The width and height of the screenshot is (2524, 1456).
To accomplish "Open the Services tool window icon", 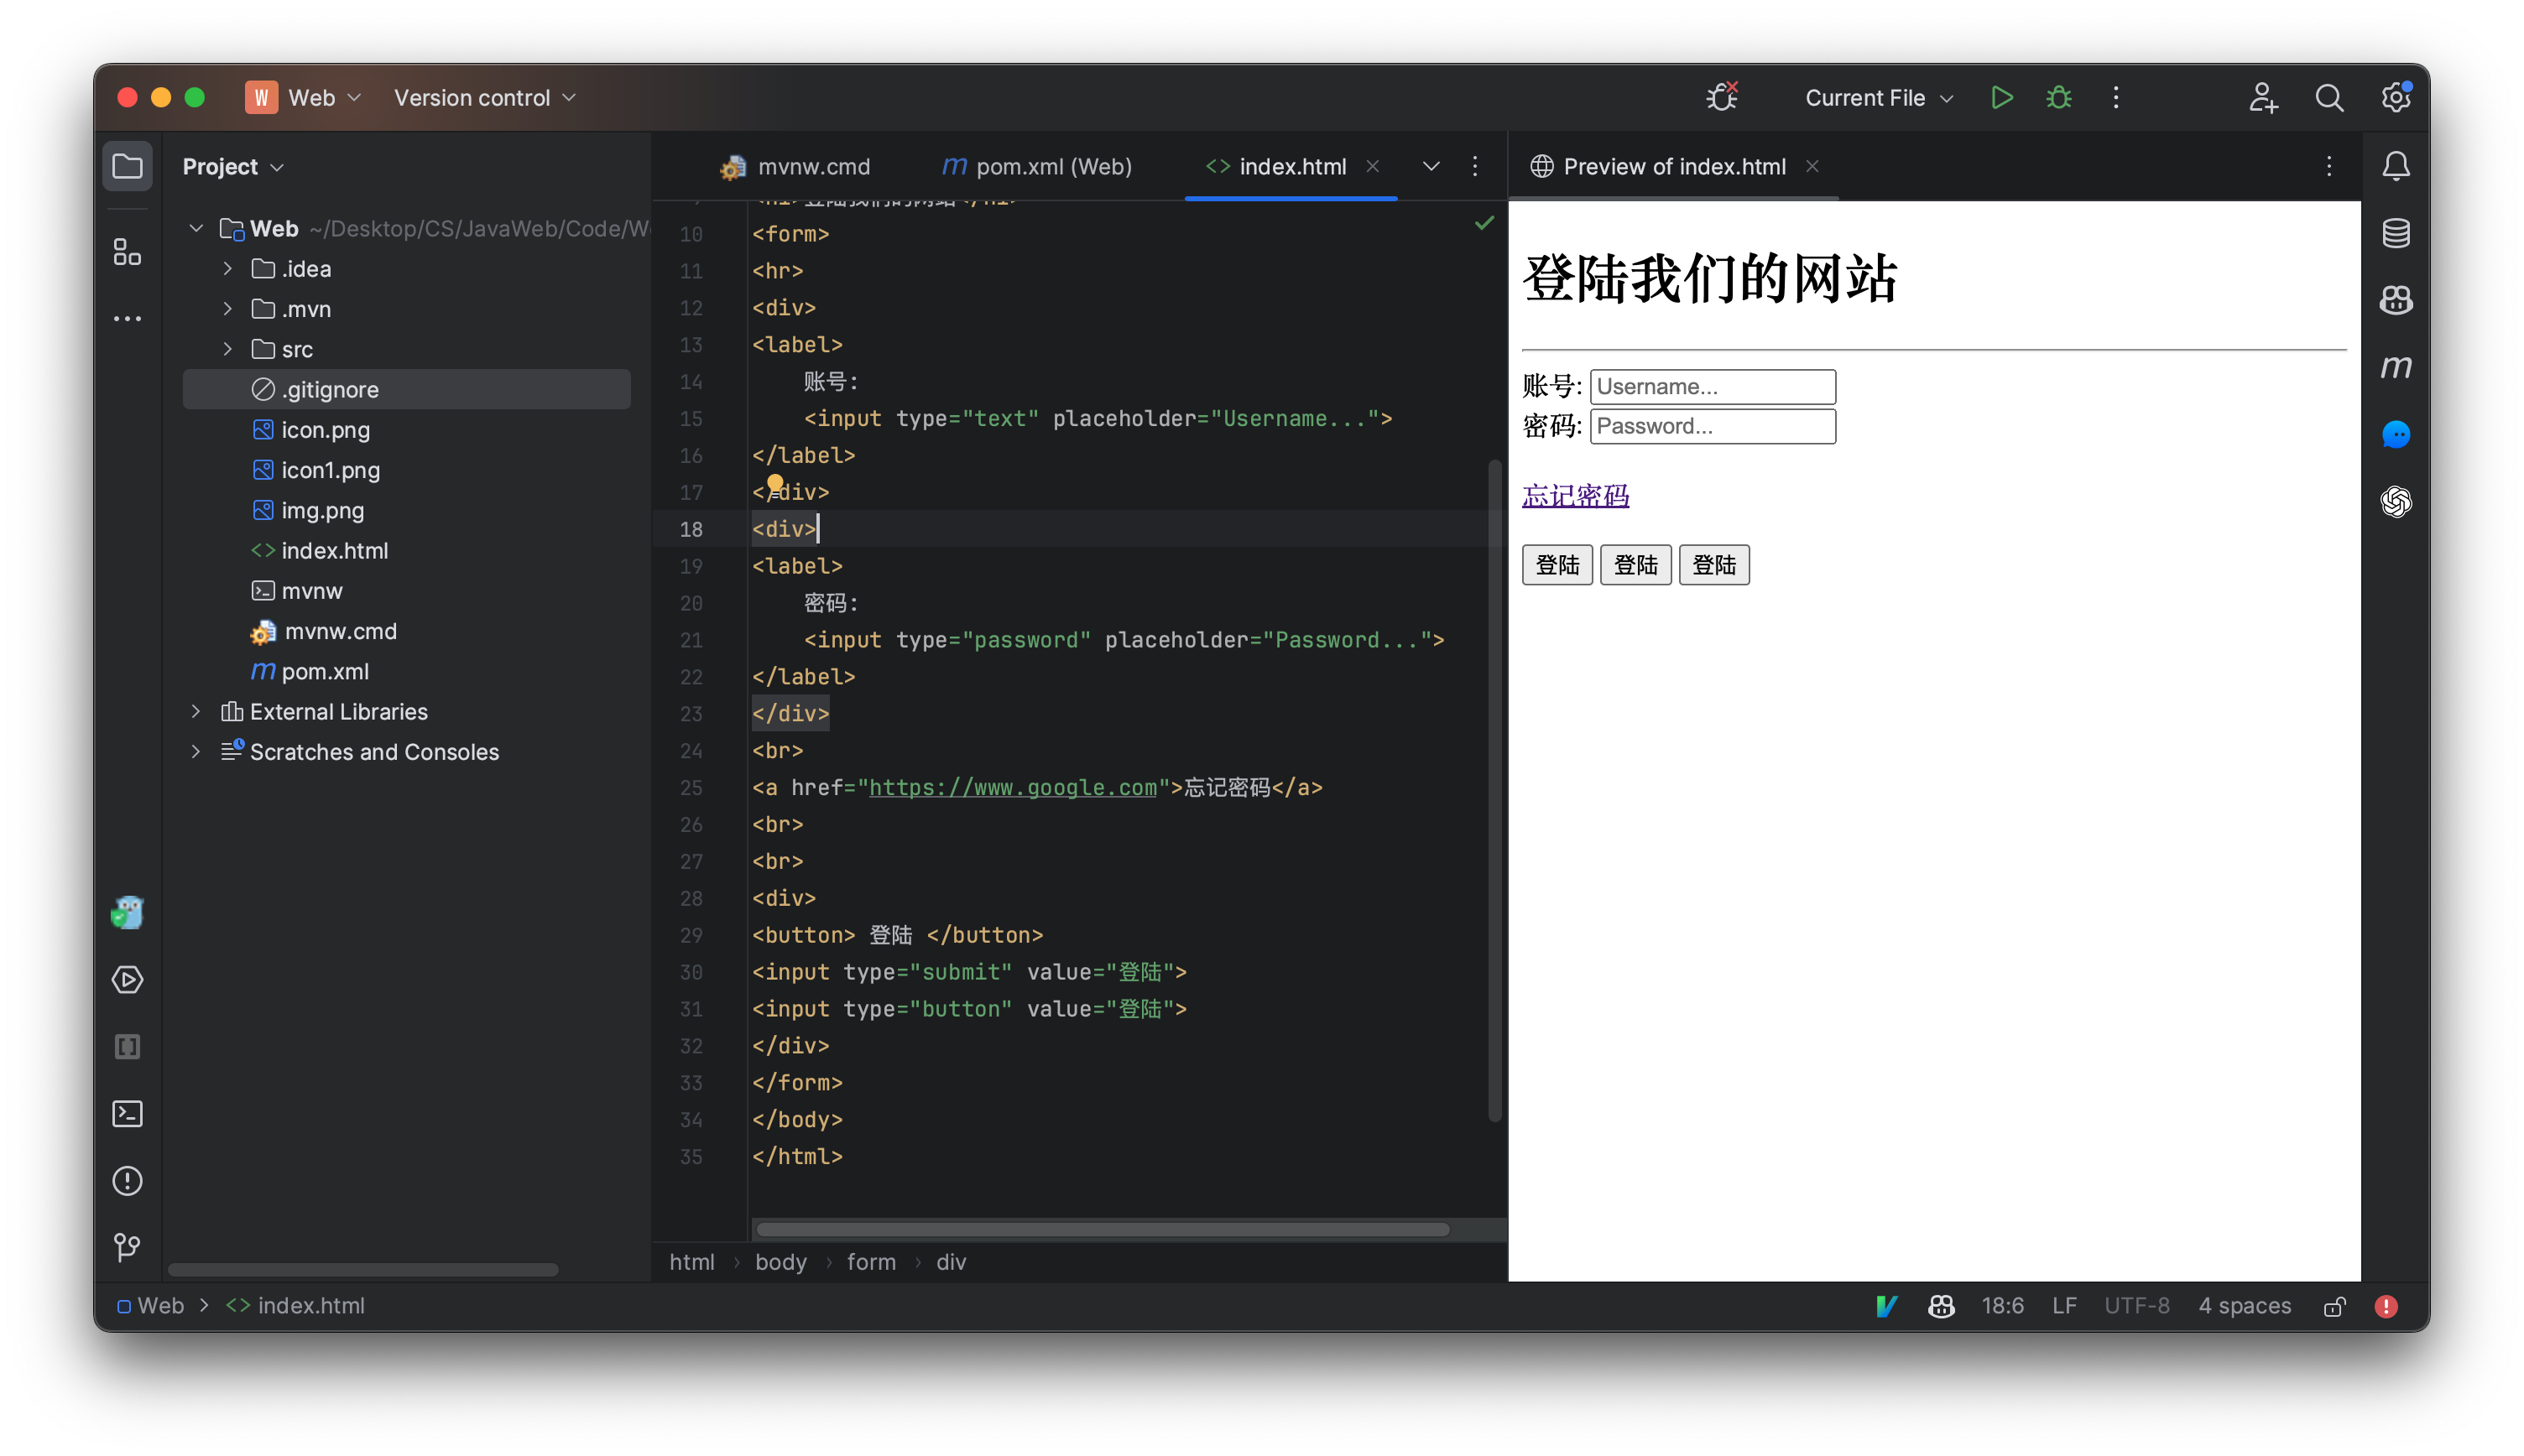I will coord(127,979).
